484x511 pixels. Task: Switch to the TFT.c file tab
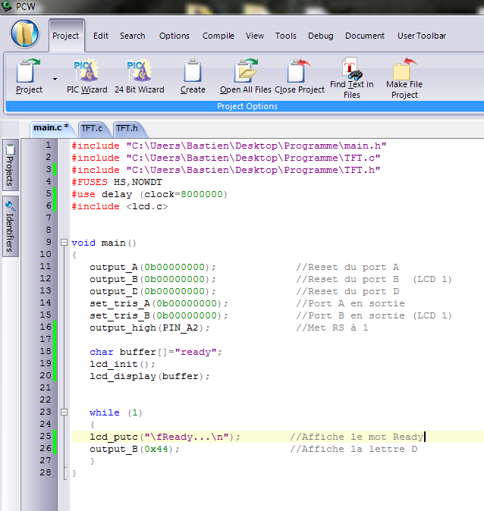(x=92, y=128)
